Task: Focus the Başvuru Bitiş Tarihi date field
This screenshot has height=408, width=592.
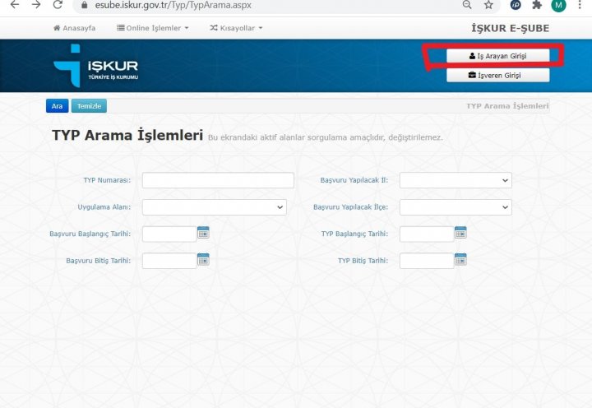Action: point(169,261)
